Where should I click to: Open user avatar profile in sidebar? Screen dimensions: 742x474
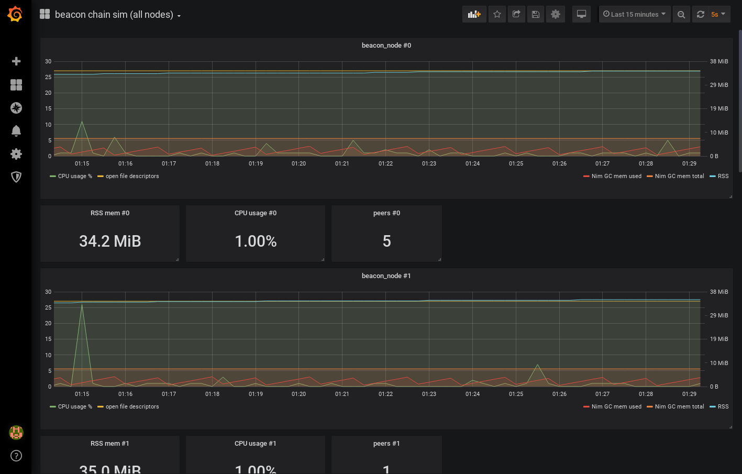[x=16, y=433]
